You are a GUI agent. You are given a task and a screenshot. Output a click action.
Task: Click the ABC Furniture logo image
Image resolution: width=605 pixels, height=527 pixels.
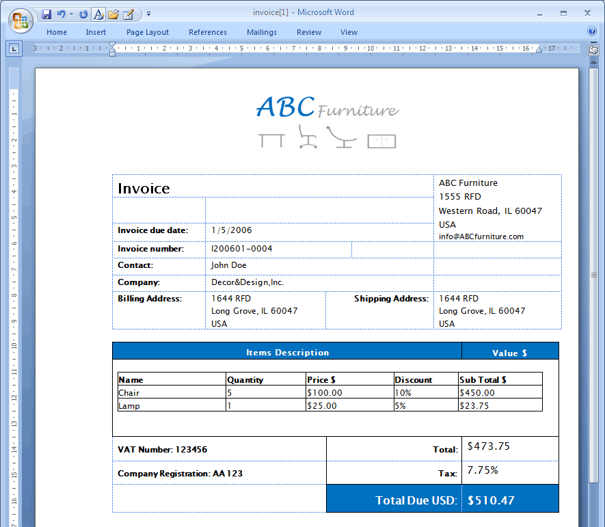click(327, 122)
